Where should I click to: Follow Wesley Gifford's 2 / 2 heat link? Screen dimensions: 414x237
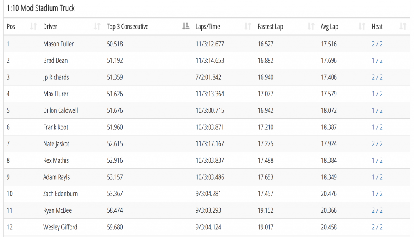click(x=377, y=227)
